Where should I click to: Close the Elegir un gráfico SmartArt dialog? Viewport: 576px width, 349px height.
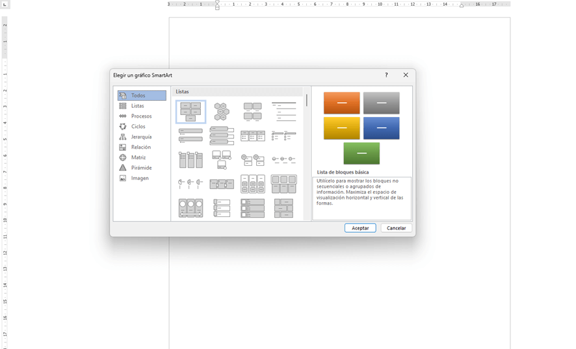click(406, 75)
